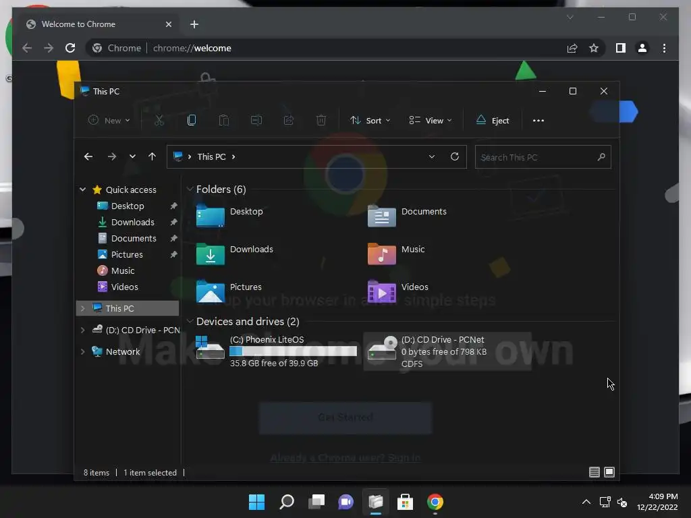Open the New item dropdown in Explorer

pos(109,120)
